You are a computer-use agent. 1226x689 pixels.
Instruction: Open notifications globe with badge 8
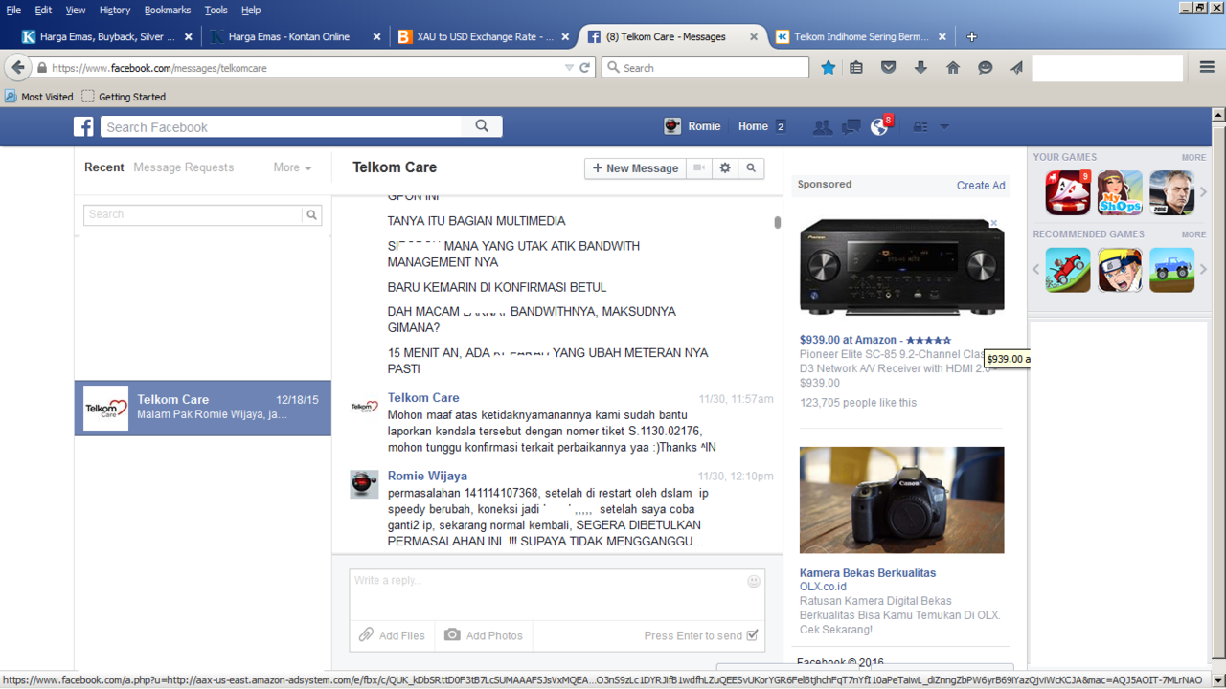(879, 126)
